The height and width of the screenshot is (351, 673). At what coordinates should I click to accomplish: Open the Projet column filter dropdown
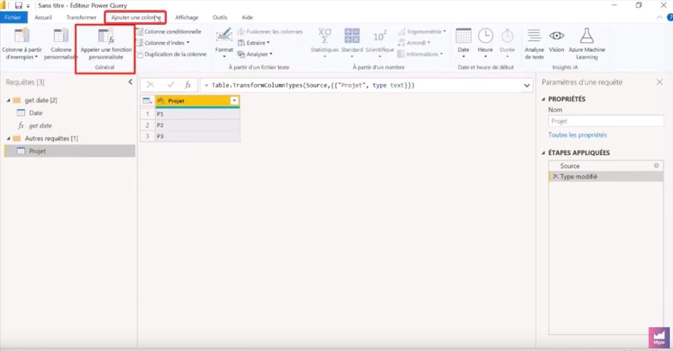coord(235,101)
